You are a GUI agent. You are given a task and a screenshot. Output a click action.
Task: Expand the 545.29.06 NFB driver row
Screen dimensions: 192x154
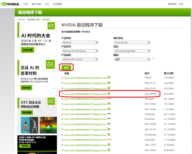pos(63,114)
